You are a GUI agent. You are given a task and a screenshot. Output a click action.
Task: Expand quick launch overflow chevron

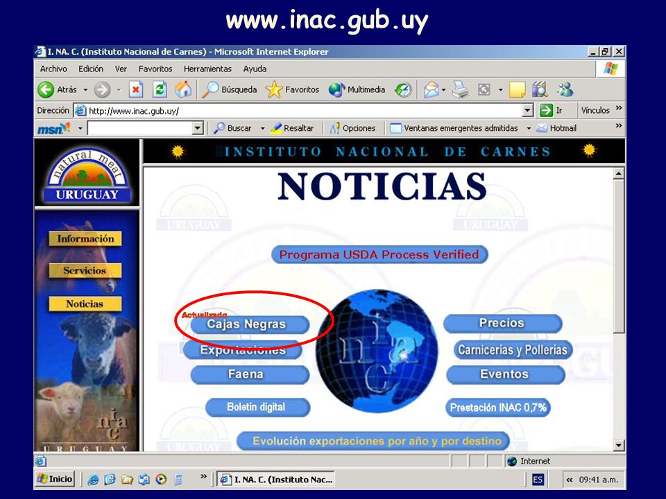pos(203,477)
